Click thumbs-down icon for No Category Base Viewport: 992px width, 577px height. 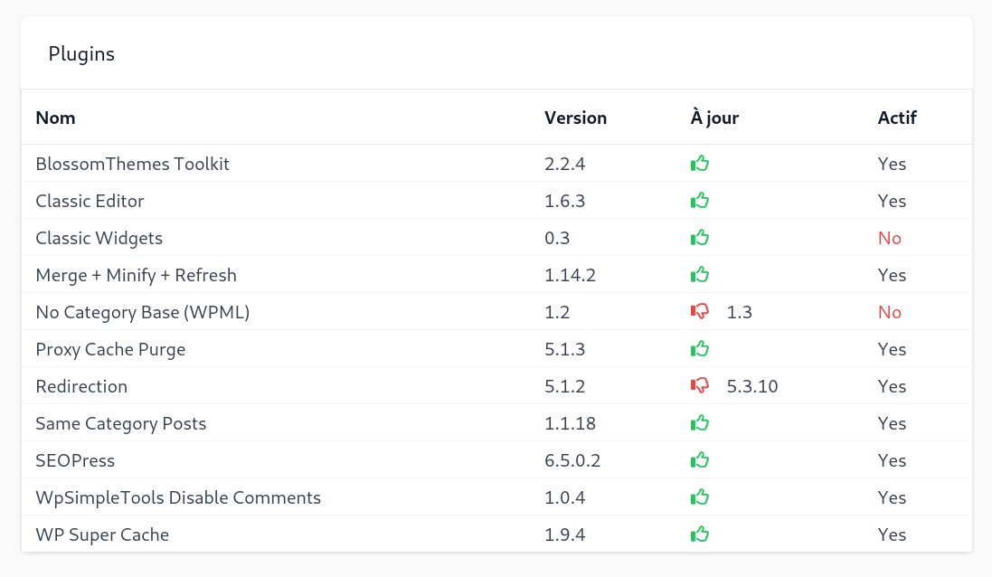click(699, 311)
